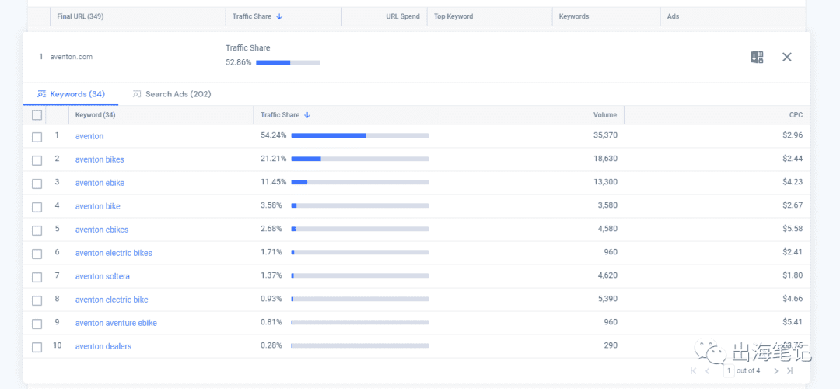Click the 54.24% traffic share bar

click(x=359, y=135)
